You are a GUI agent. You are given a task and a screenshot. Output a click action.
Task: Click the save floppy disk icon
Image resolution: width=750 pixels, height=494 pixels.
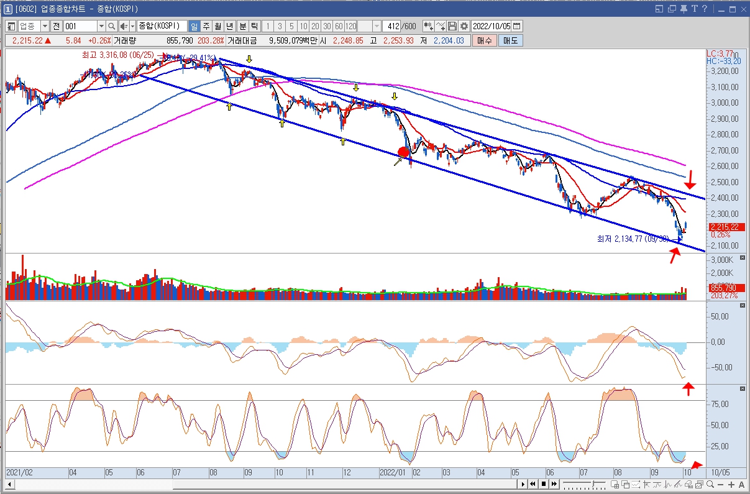click(x=452, y=26)
